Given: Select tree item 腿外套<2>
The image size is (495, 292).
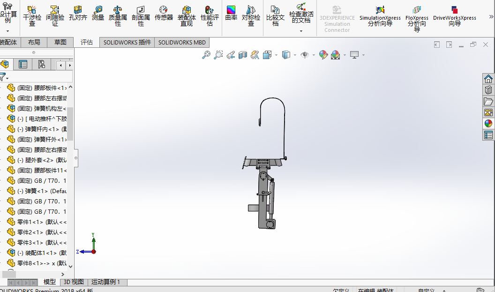Looking at the screenshot, I should pyautogui.click(x=37, y=160).
